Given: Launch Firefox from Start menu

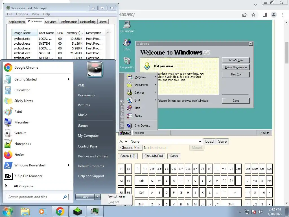Looking at the screenshot, I should coord(19,155).
